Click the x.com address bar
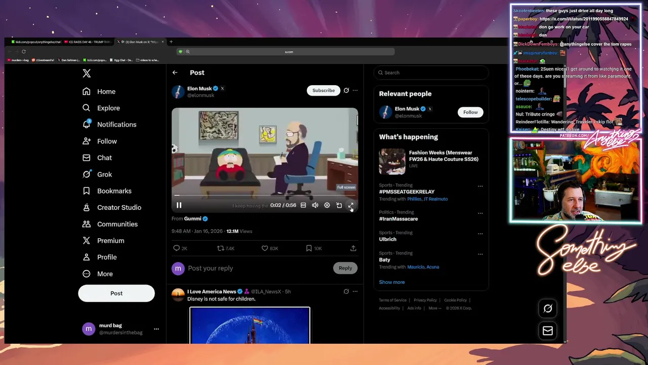This screenshot has width=648, height=365. point(289,52)
